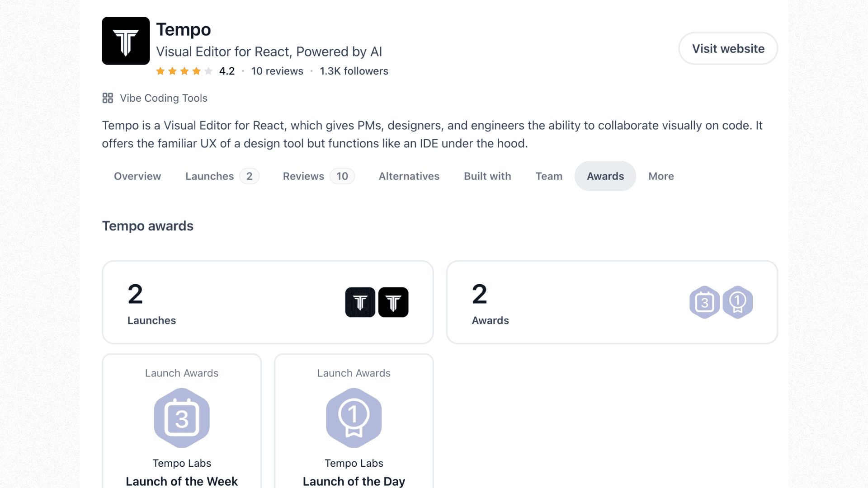The height and width of the screenshot is (488, 868).
Task: Click the 2 Awards summary card
Action: click(x=612, y=302)
